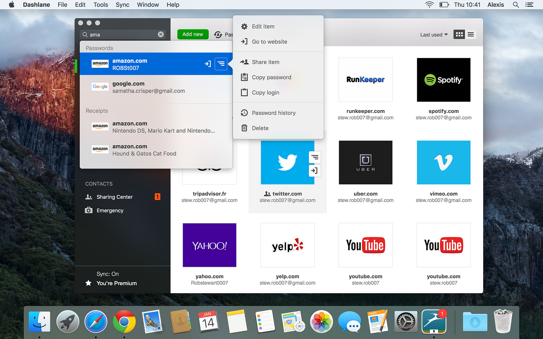Open the Yahoo password thumbnail
Screen dimensions: 543x339
coord(209,245)
